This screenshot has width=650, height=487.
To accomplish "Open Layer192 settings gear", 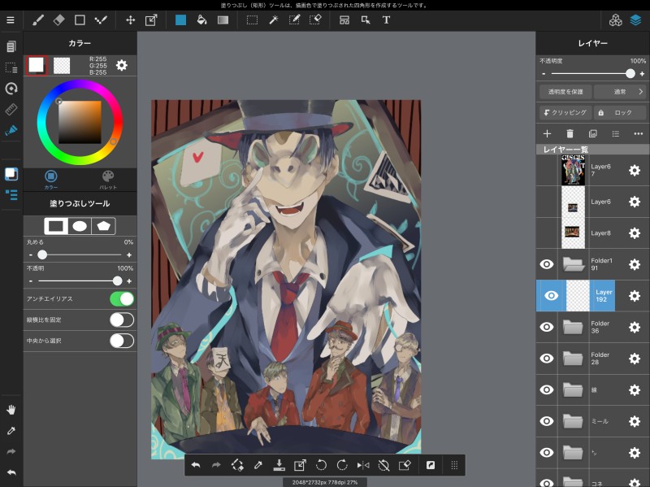I will [x=635, y=296].
